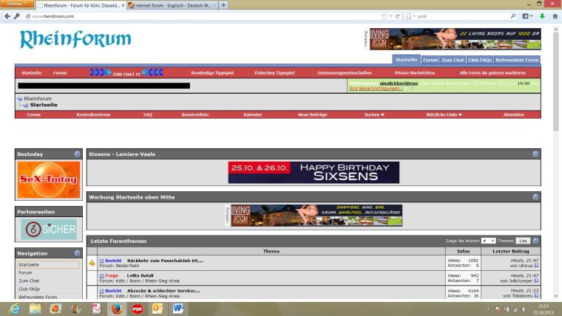The image size is (562, 316).
Task: Open Ihre Benachrichtigungen link
Action: [x=375, y=89]
